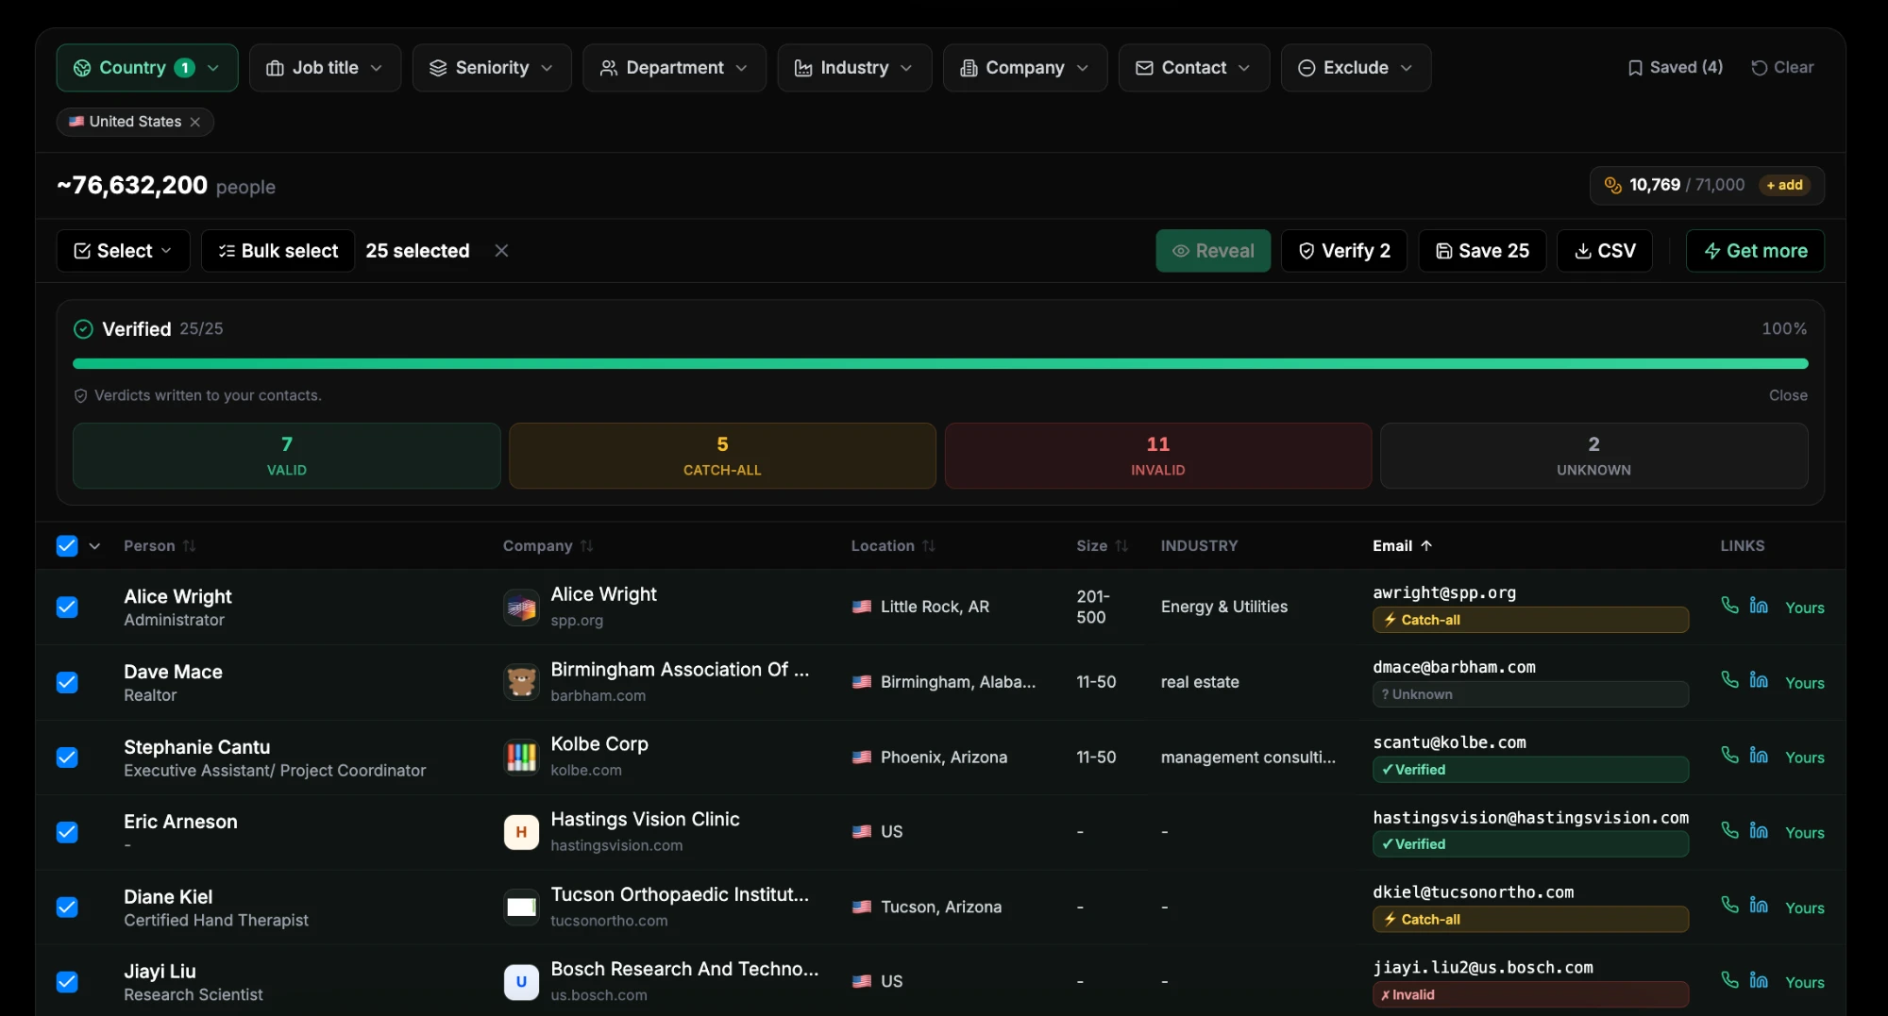The width and height of the screenshot is (1888, 1016).
Task: Open Diane Kiel's LinkedIn icon
Action: point(1759,906)
